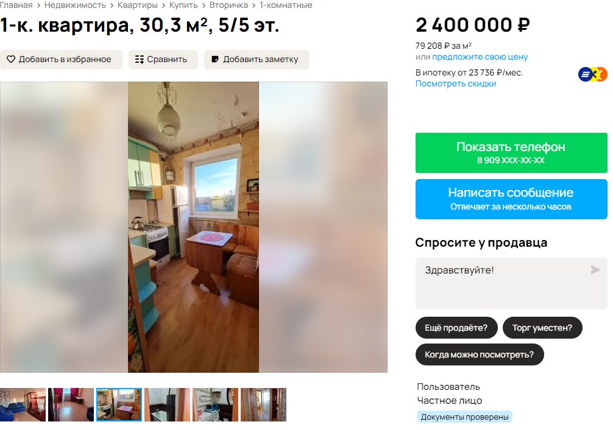Click the note icon in Добавить заметку
The width and height of the screenshot is (613, 430).
point(214,60)
